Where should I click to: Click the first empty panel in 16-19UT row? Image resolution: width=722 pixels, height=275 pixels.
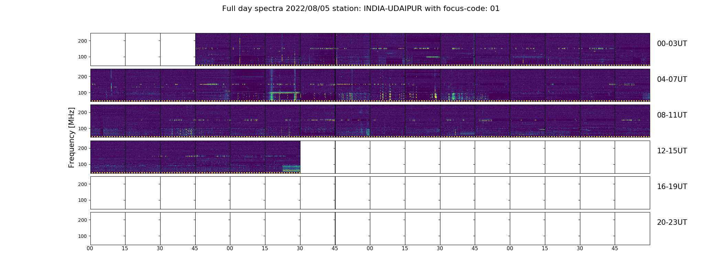108,193
